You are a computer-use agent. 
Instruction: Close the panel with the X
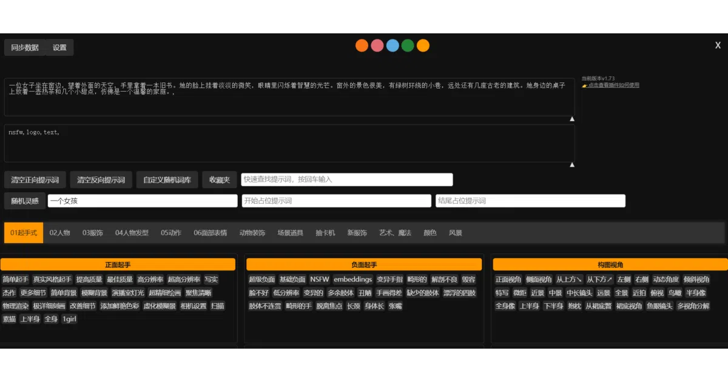(718, 45)
